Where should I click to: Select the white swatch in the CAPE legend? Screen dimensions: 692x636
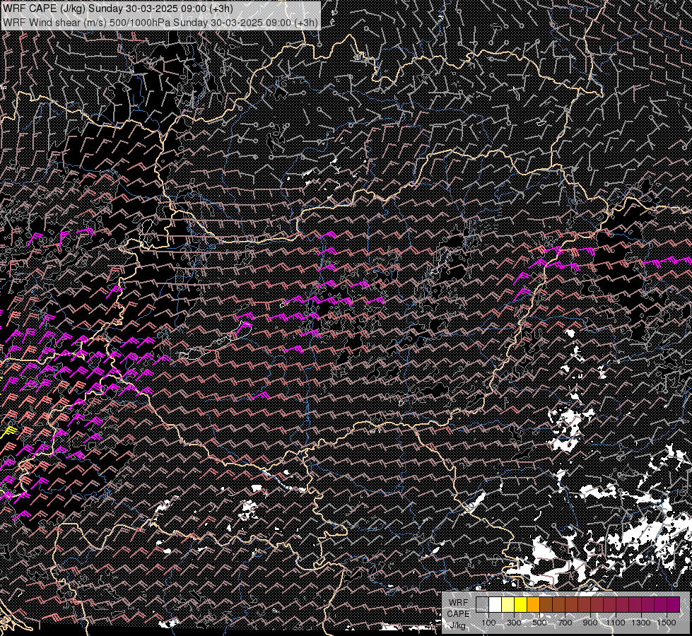tap(495, 604)
